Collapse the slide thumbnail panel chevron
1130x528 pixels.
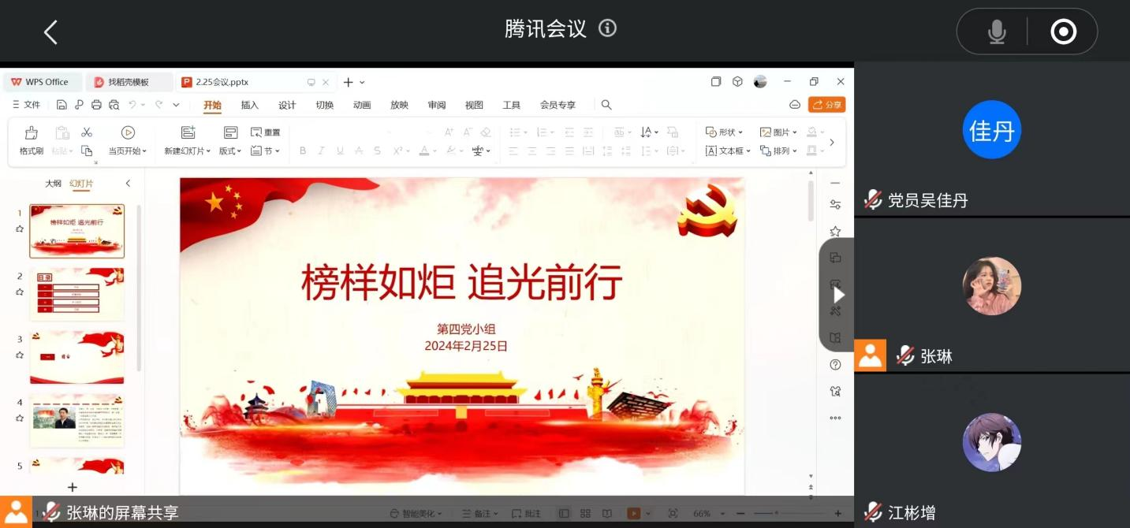point(128,184)
